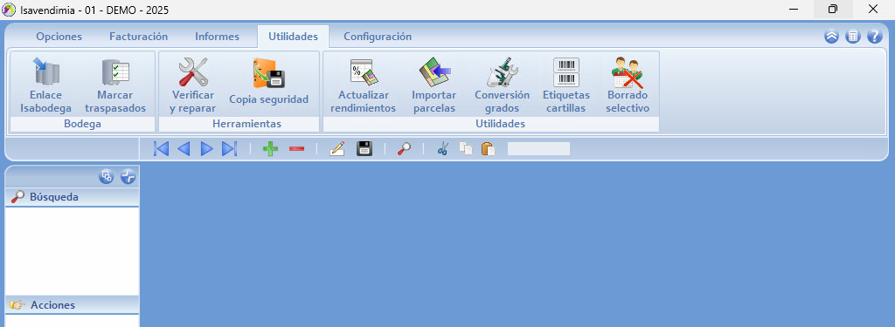Open Importar parcelas utility
The image size is (895, 327).
click(x=434, y=85)
